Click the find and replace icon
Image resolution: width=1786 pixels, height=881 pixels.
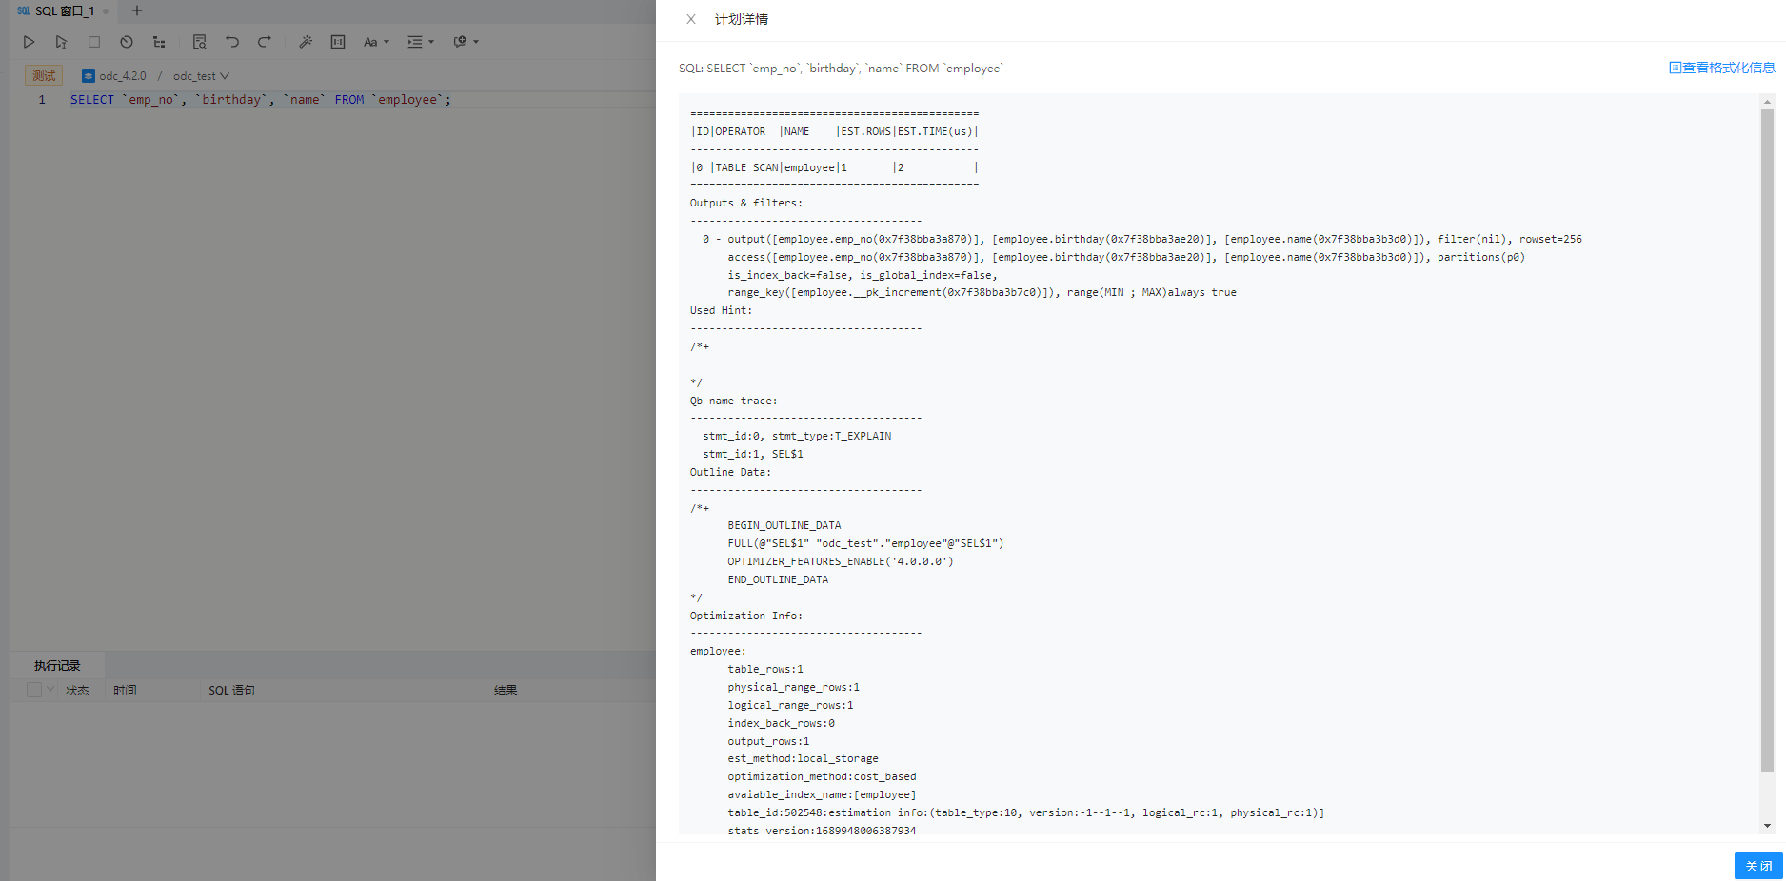199,42
